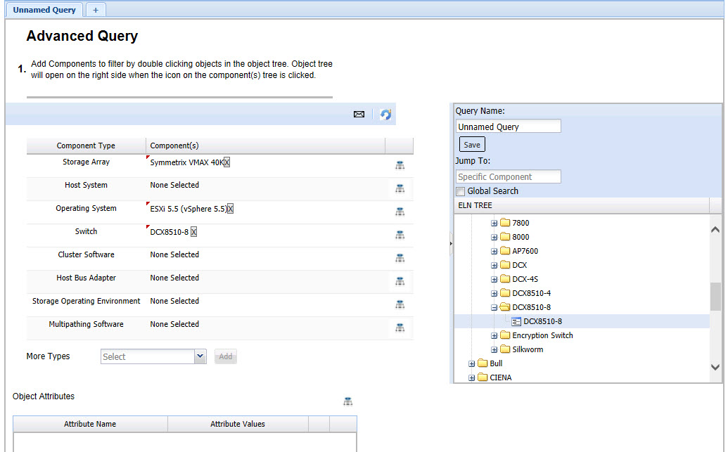Expand the Encryption Switch folder

(494, 335)
